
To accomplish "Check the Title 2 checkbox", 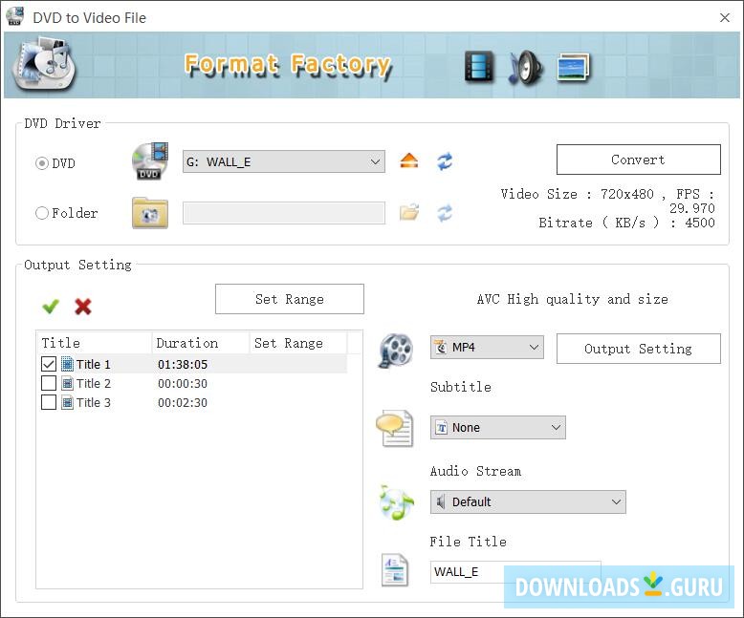I will pyautogui.click(x=49, y=383).
